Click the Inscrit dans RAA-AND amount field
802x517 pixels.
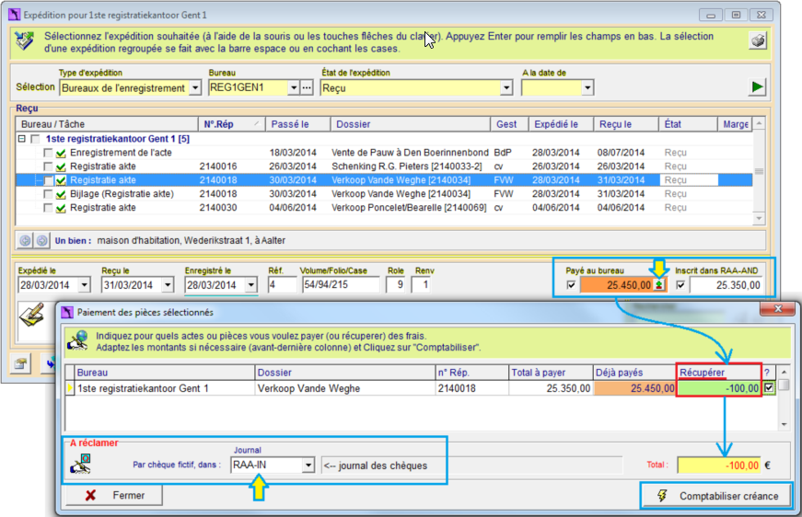pyautogui.click(x=726, y=285)
